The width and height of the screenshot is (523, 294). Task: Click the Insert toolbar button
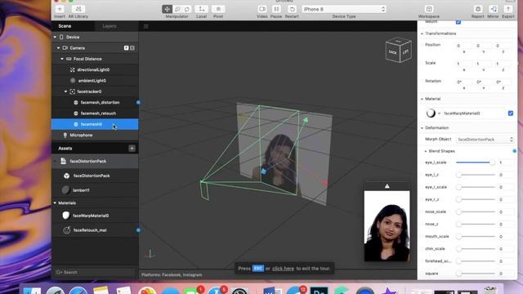(60, 9)
